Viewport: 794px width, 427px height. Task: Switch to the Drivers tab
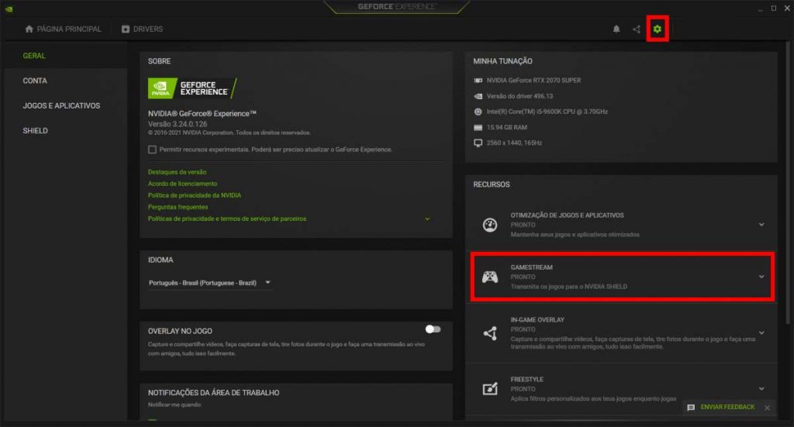(x=142, y=29)
